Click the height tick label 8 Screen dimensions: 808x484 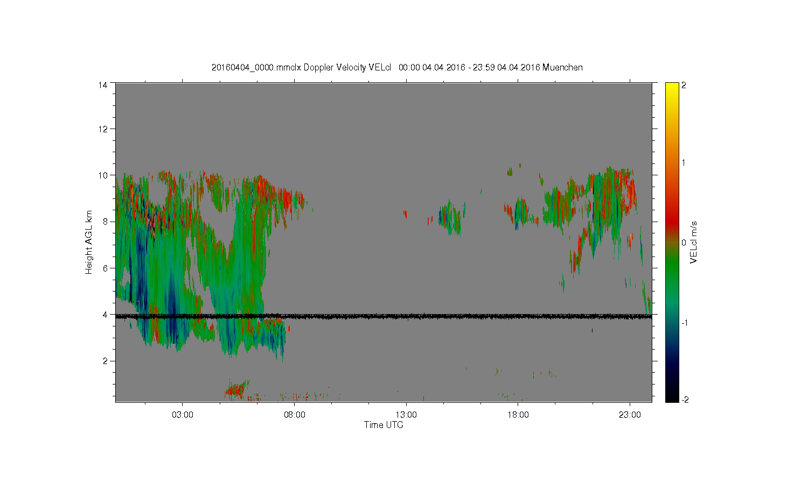[105, 221]
